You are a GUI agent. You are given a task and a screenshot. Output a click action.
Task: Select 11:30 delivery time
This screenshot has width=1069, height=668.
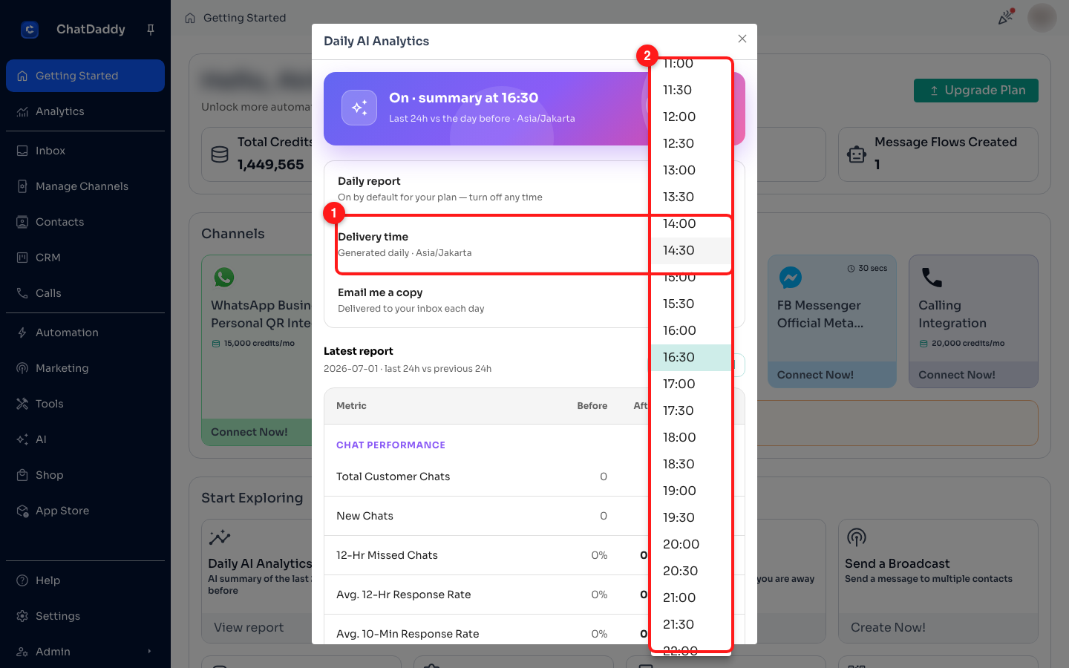pyautogui.click(x=691, y=90)
